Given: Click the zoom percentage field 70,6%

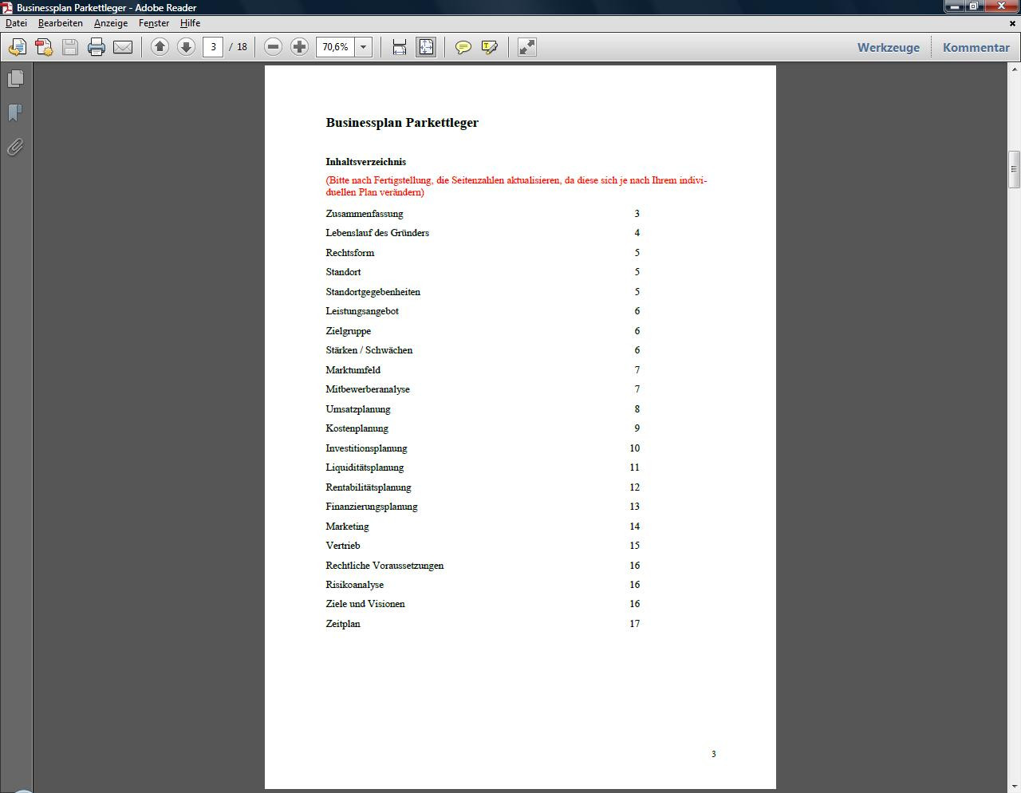Looking at the screenshot, I should click(336, 47).
